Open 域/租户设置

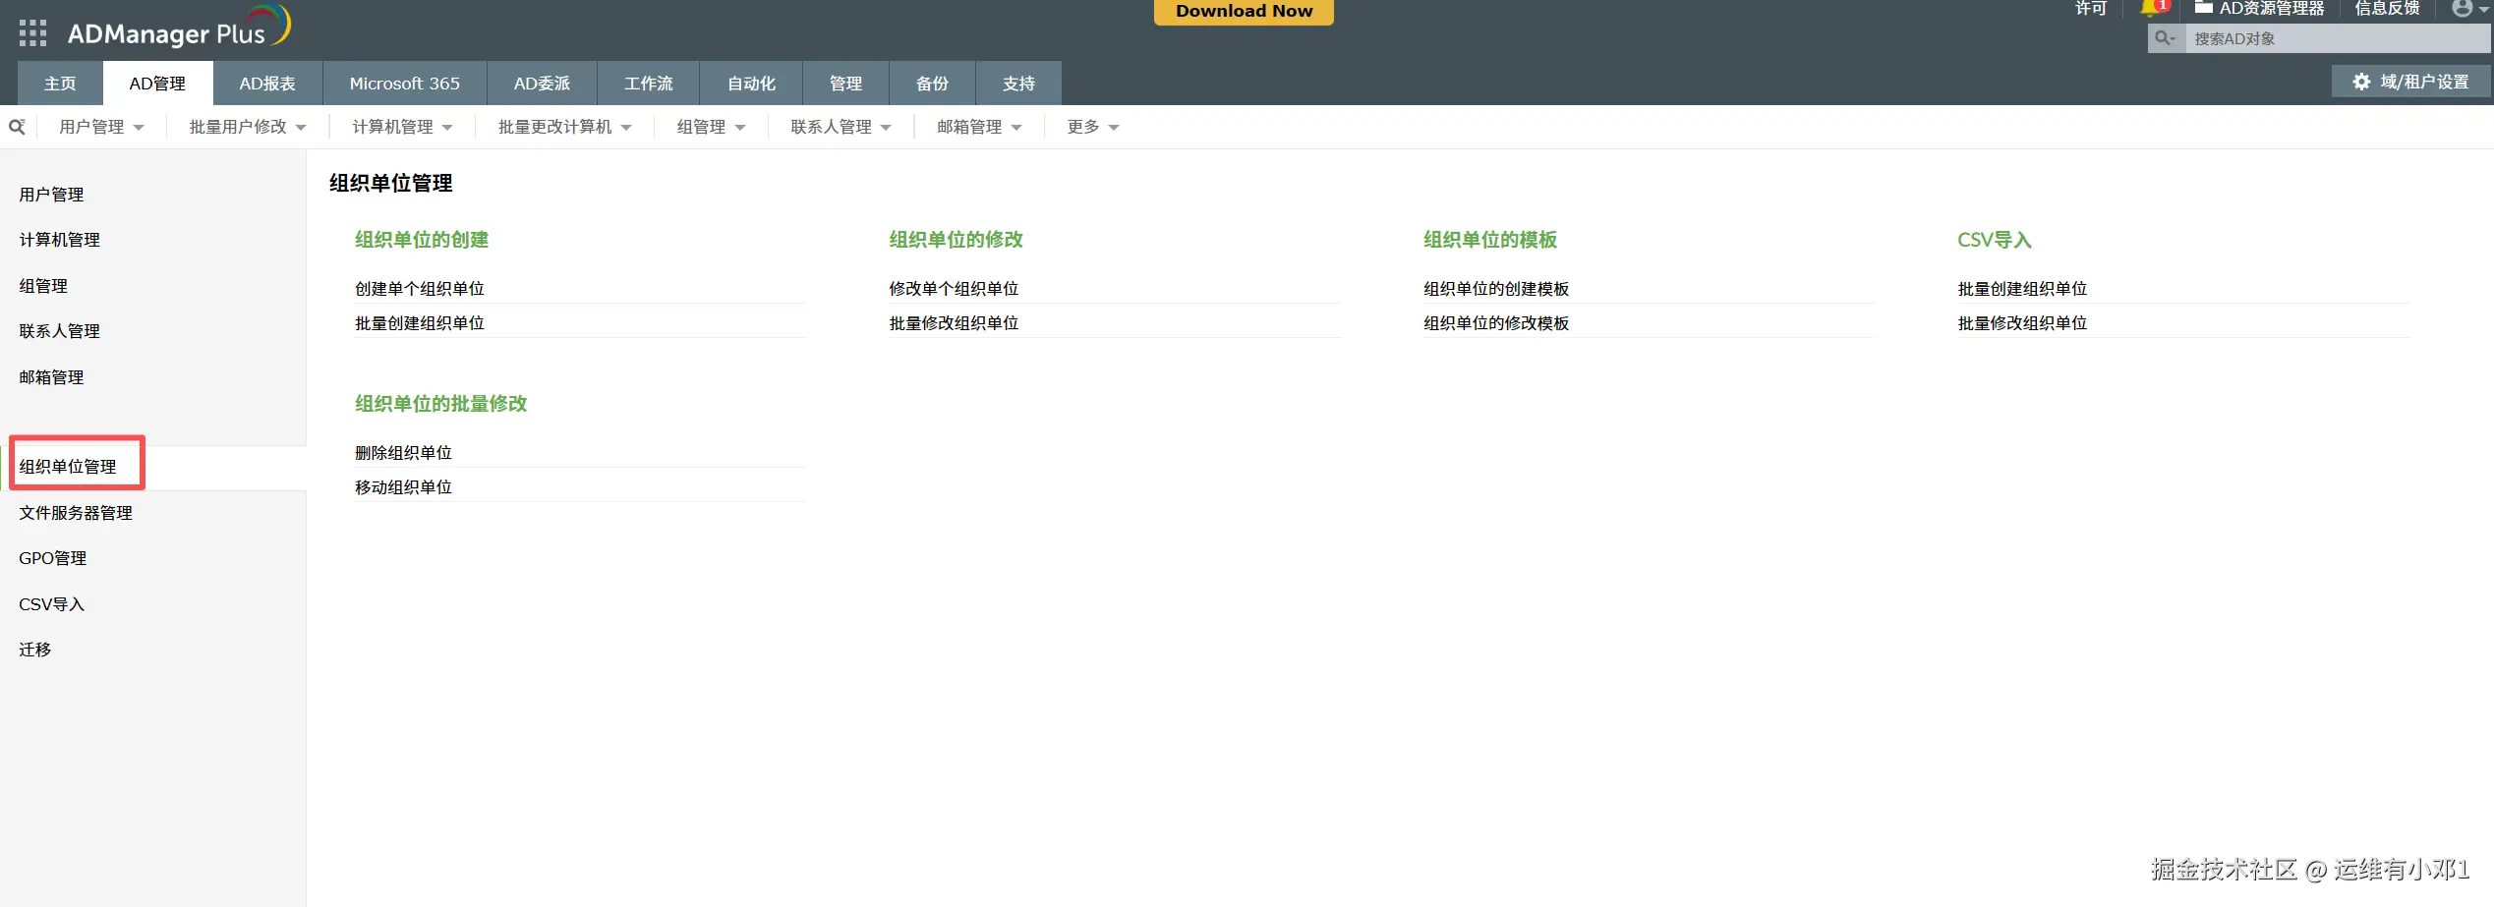tap(2410, 83)
